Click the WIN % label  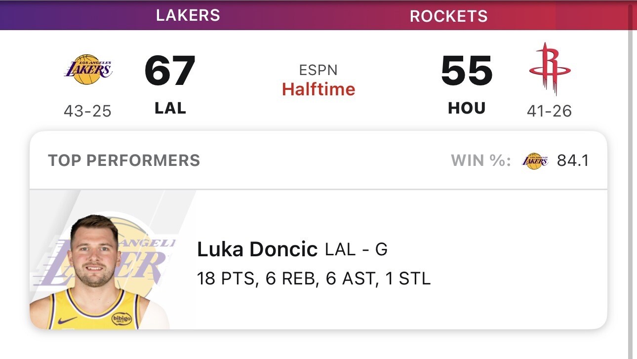[x=480, y=161]
